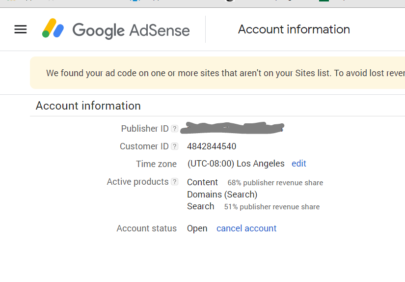Open the Publisher ID help question mark
The width and height of the screenshot is (405, 282).
pyautogui.click(x=175, y=128)
